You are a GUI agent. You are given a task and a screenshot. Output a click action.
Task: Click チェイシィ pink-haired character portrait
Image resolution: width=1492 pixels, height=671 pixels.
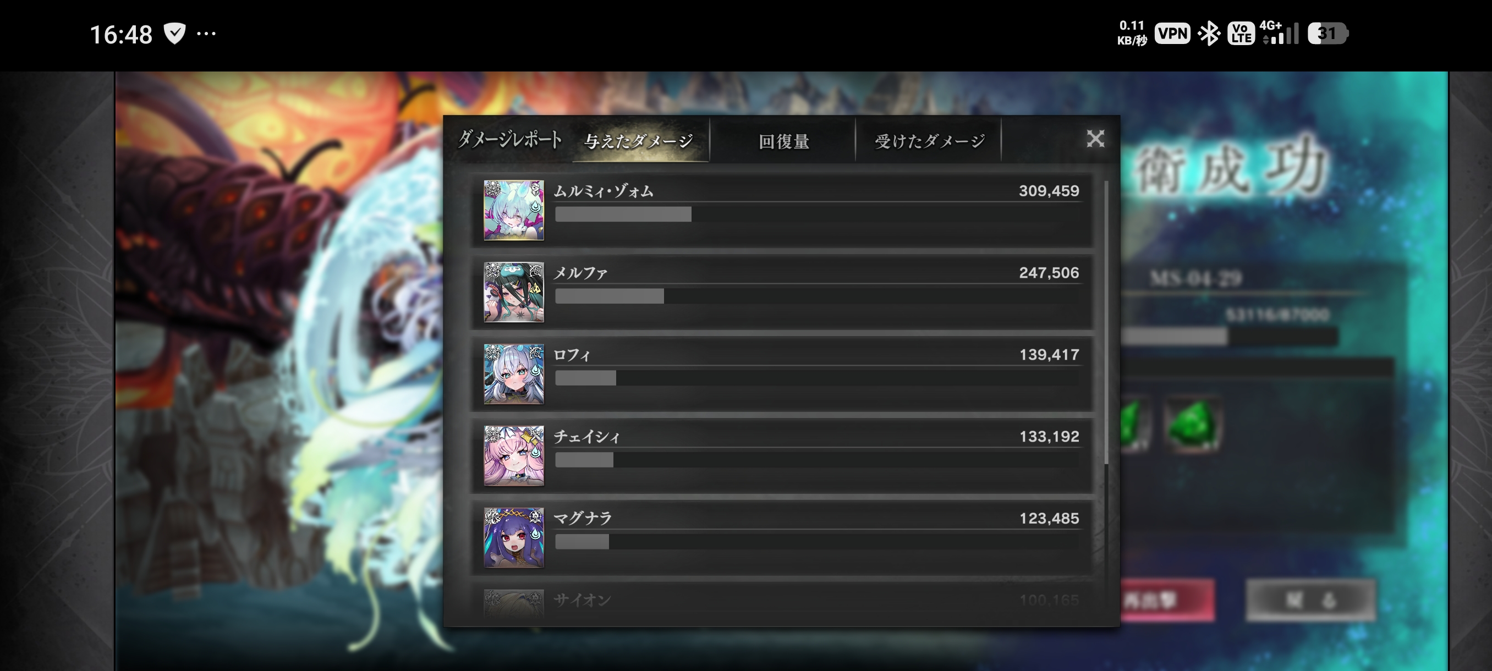click(x=514, y=455)
